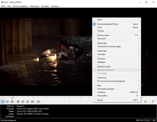Click the seek bar position thumb
Image resolution: width=157 pixels, height=122 pixels.
coord(12,98)
